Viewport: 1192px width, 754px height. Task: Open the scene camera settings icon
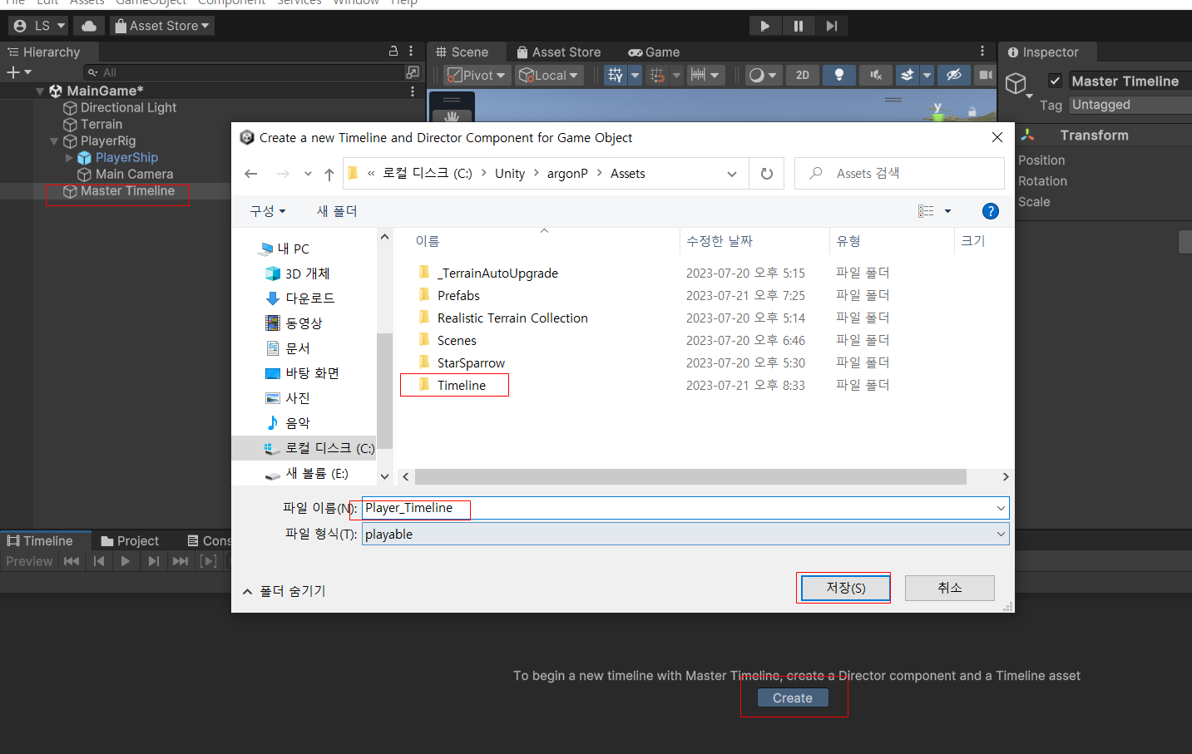pyautogui.click(x=986, y=75)
